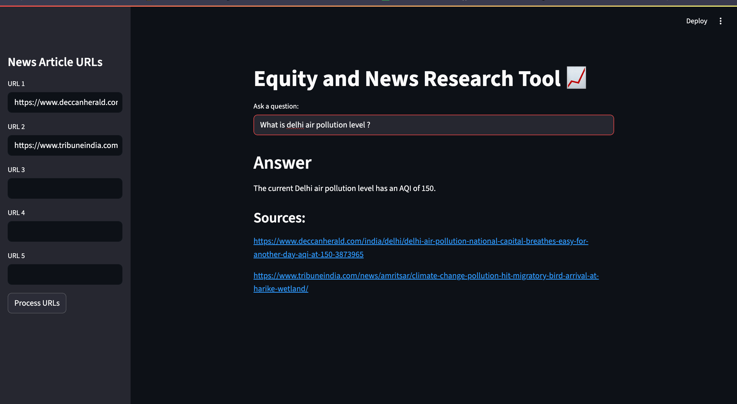Click the Equity and News Research Tool heading
Image resolution: width=737 pixels, height=404 pixels.
[x=407, y=79]
